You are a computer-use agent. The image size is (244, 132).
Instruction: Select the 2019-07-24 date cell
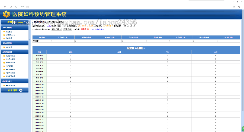point(40,129)
